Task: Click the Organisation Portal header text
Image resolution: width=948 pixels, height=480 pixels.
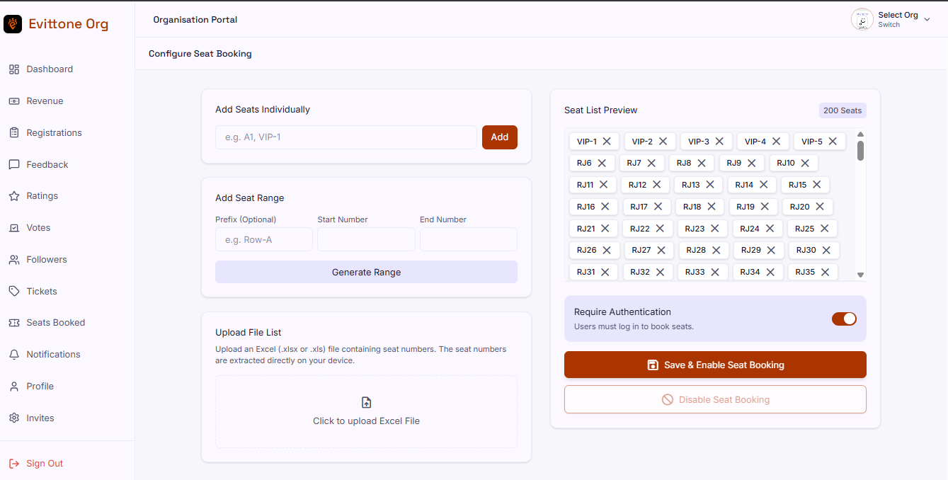Action: [x=195, y=20]
